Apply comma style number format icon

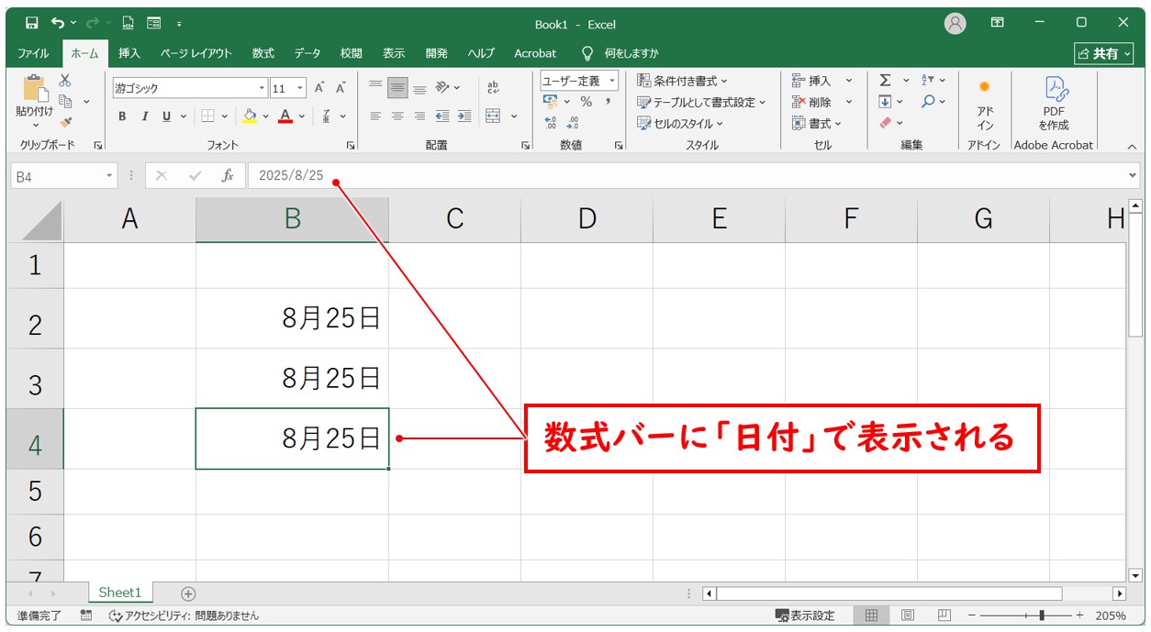608,102
